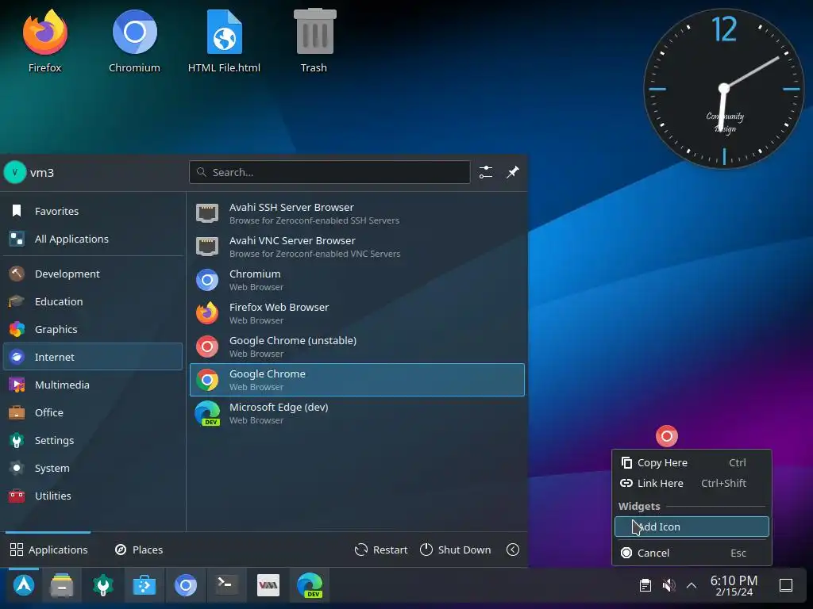This screenshot has width=813, height=609.
Task: Click the application launcher taskbar icon
Action: point(24,585)
